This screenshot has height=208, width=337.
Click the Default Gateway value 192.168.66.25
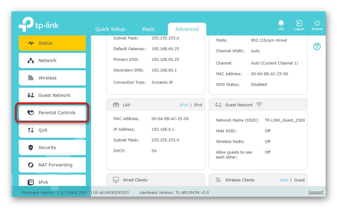(165, 49)
